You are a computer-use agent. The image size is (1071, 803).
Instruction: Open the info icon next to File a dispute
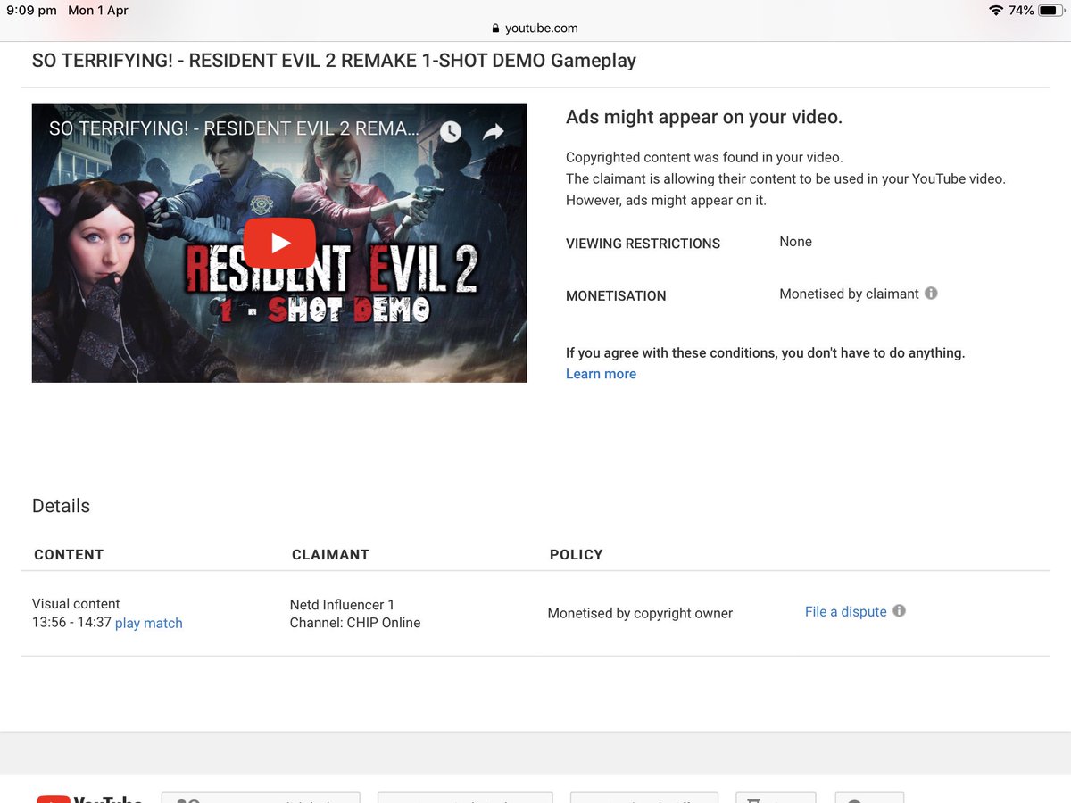pyautogui.click(x=899, y=611)
